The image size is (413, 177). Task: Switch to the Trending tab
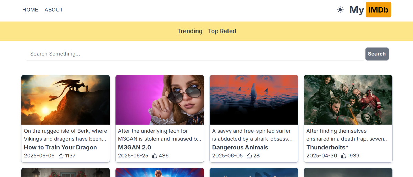click(x=190, y=31)
